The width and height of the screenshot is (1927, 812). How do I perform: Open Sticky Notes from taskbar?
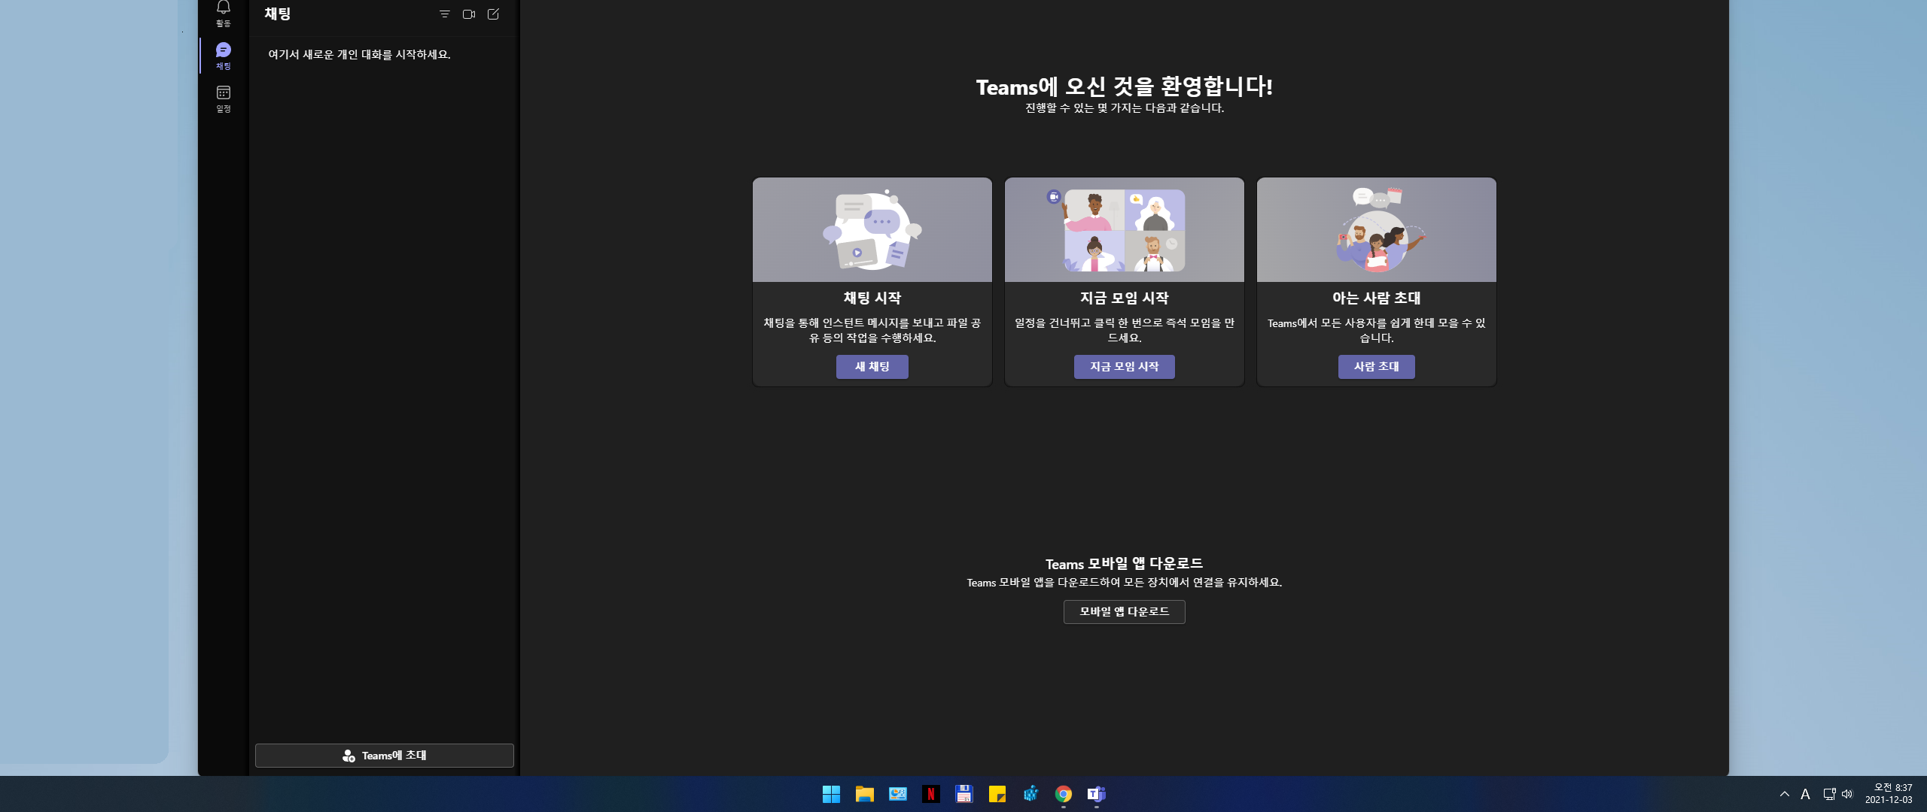coord(997,794)
